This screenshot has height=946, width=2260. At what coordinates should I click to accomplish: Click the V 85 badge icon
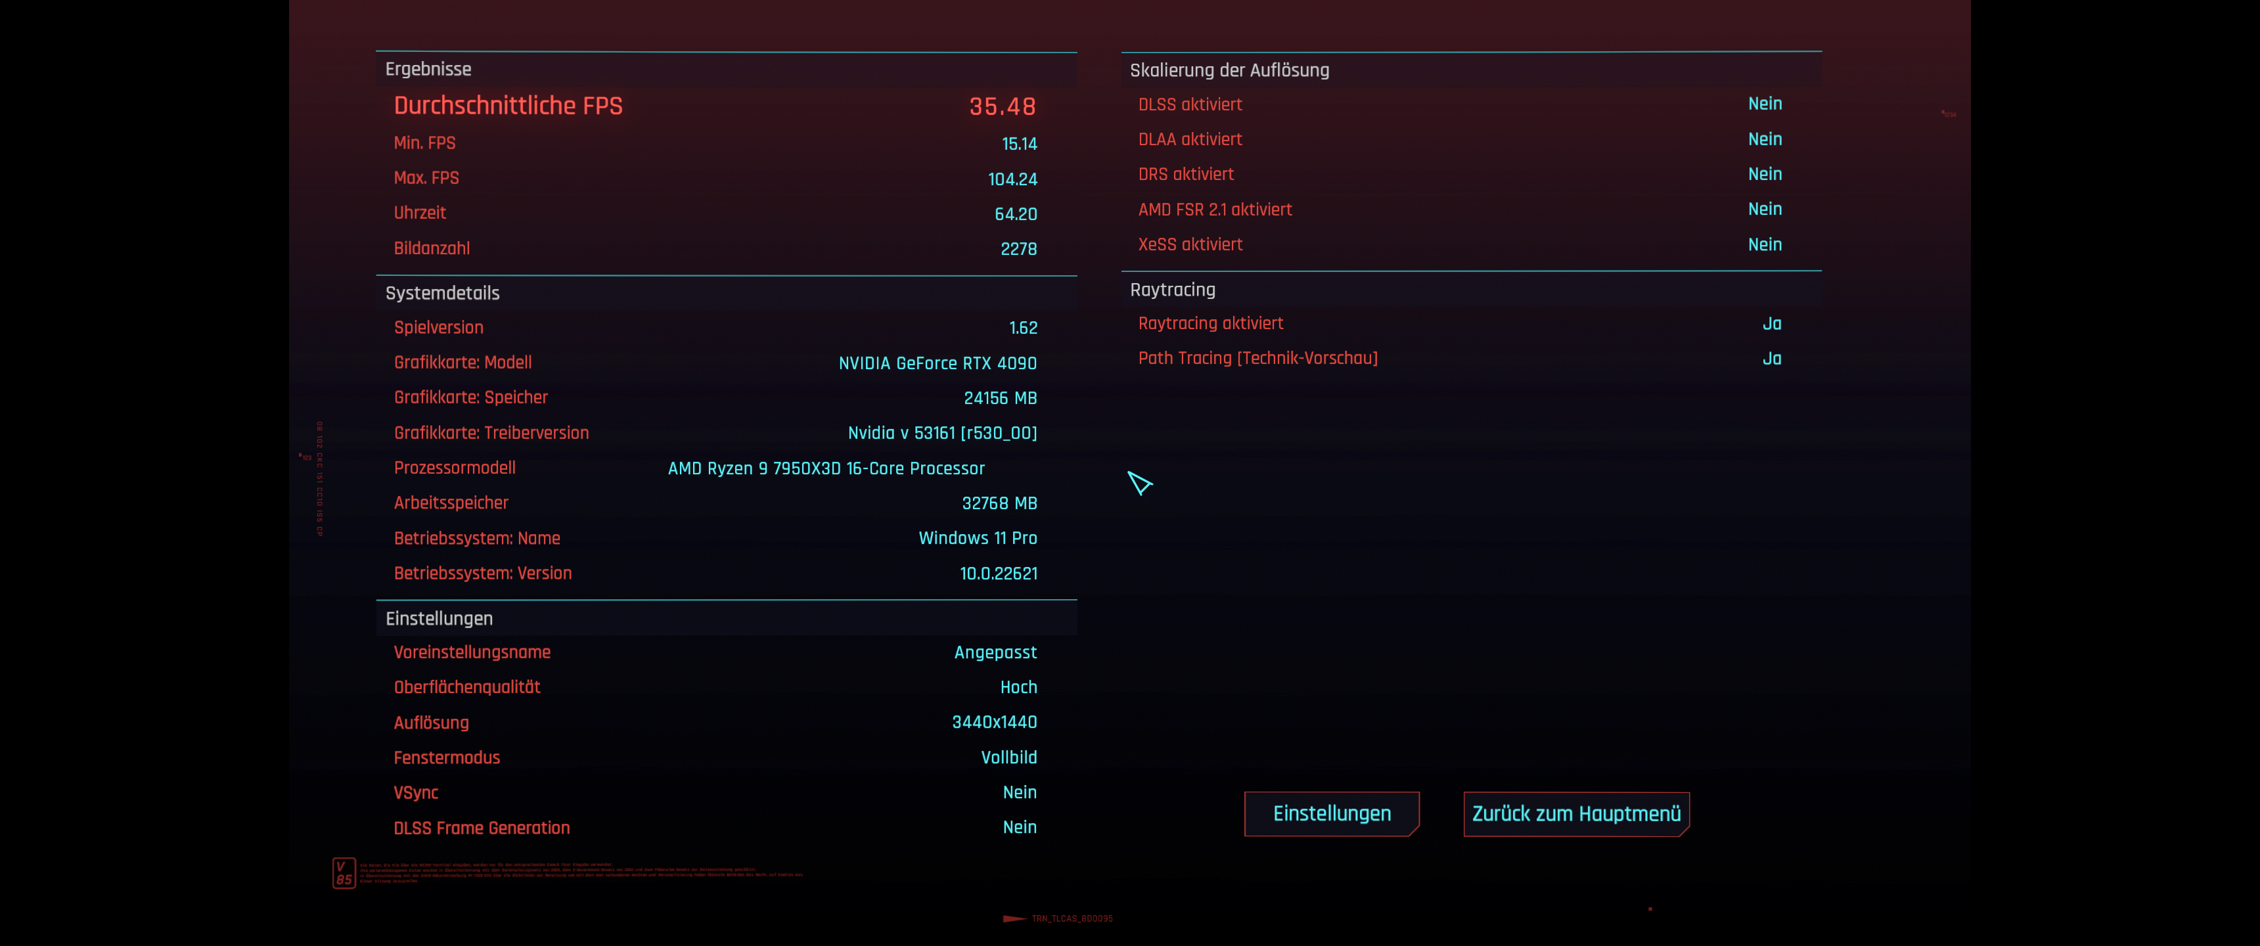(344, 872)
